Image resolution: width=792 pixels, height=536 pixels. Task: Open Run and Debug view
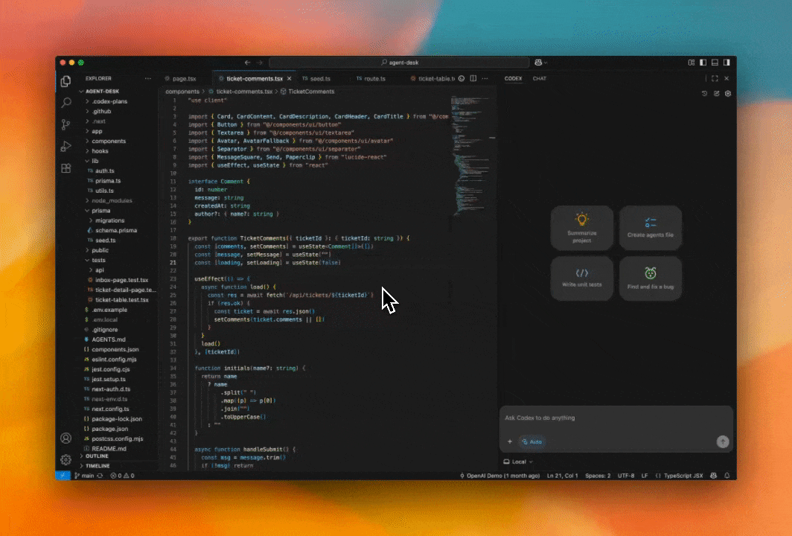[x=66, y=146]
